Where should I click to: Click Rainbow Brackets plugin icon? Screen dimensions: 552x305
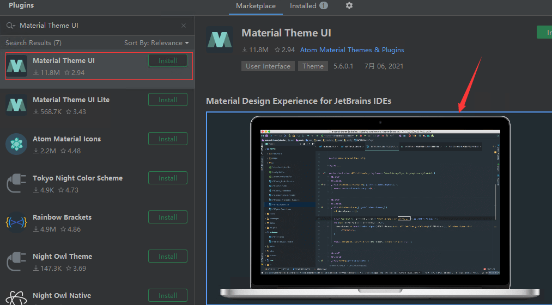click(x=16, y=222)
